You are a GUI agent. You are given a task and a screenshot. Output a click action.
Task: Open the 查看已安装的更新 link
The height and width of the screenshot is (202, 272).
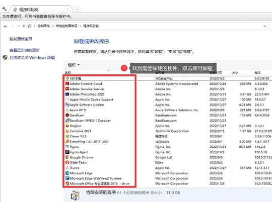point(25,50)
